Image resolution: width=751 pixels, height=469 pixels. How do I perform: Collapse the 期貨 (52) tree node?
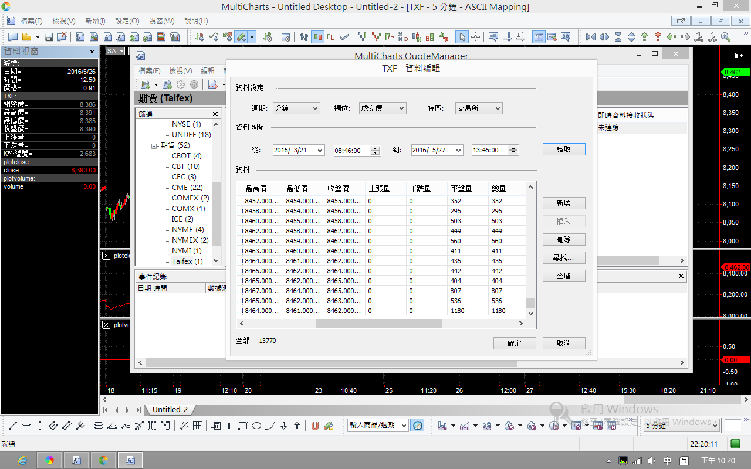click(x=154, y=145)
